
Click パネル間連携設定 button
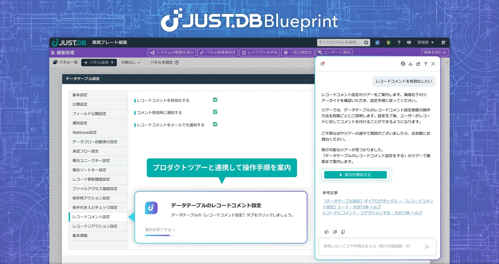click(x=218, y=52)
